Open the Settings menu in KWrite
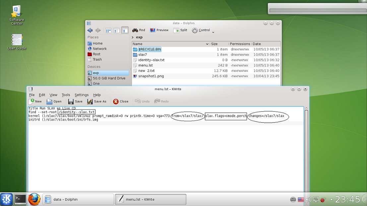The width and height of the screenshot is (367, 206). coord(82,95)
